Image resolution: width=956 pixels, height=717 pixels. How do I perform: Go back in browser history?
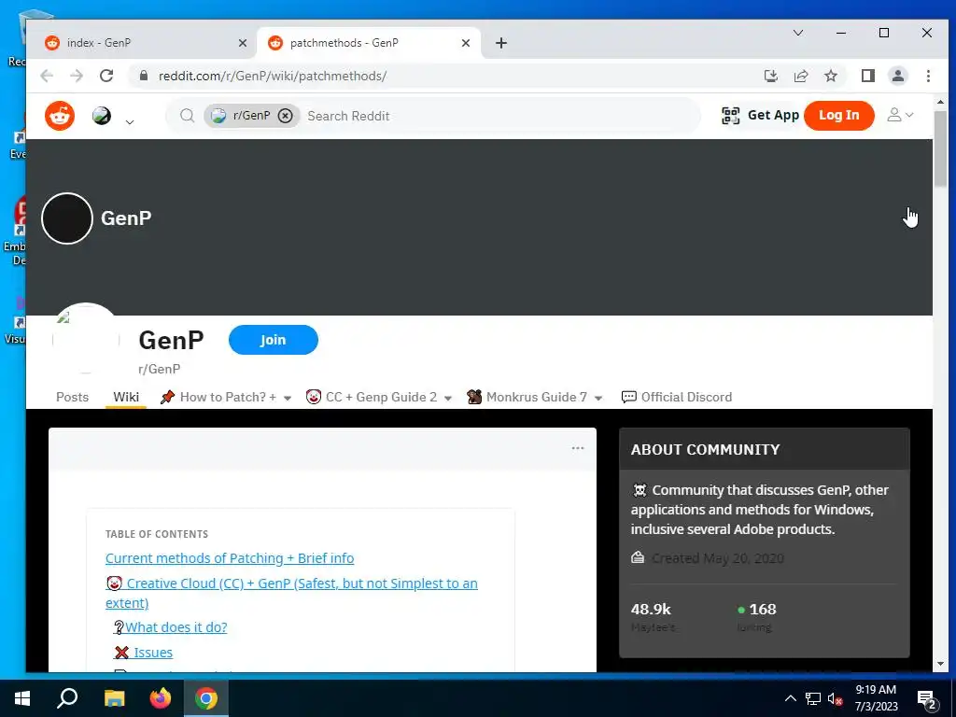(47, 76)
